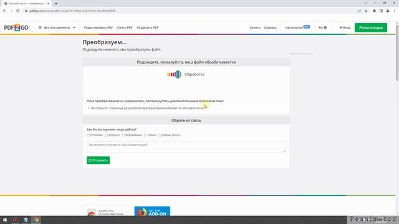Select the PDF2GO browser tab
399x224 pixels.
coord(26,4)
